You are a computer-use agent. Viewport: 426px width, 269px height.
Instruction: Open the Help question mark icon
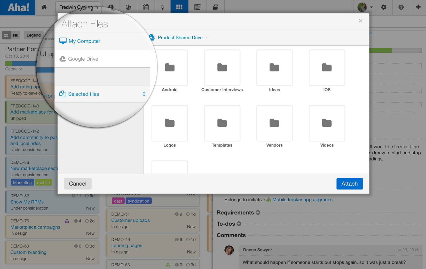click(x=401, y=7)
